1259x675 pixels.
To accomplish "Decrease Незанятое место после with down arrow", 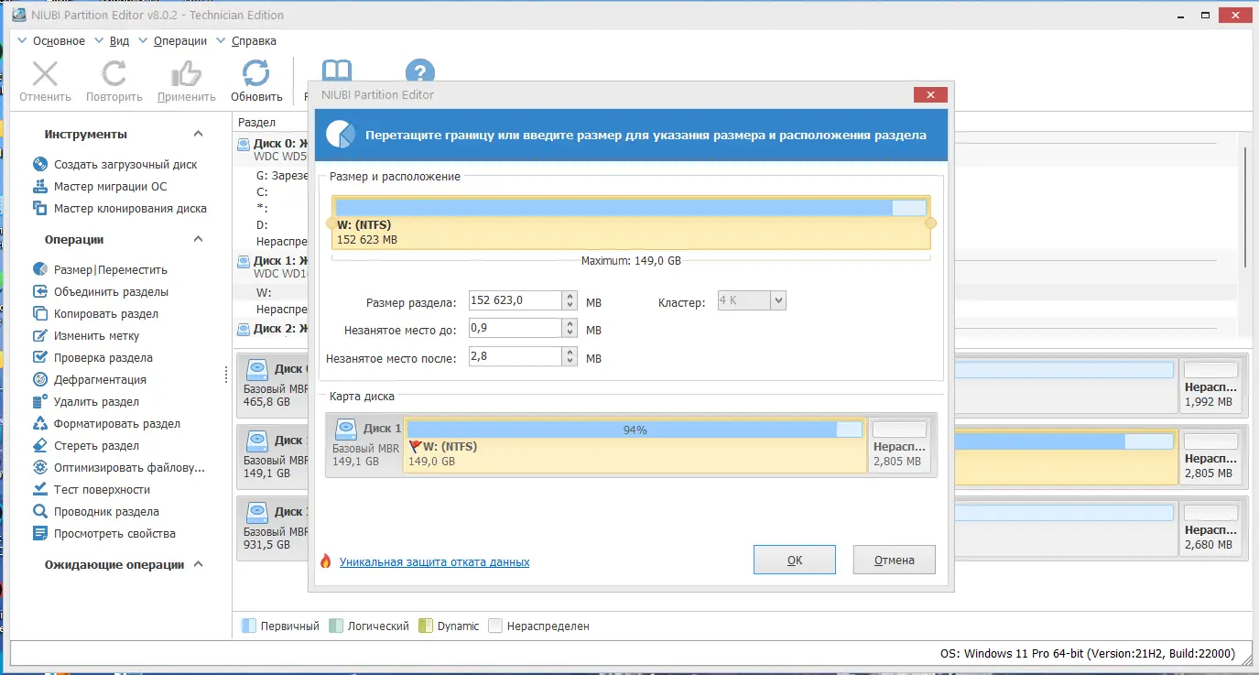I will coord(571,362).
